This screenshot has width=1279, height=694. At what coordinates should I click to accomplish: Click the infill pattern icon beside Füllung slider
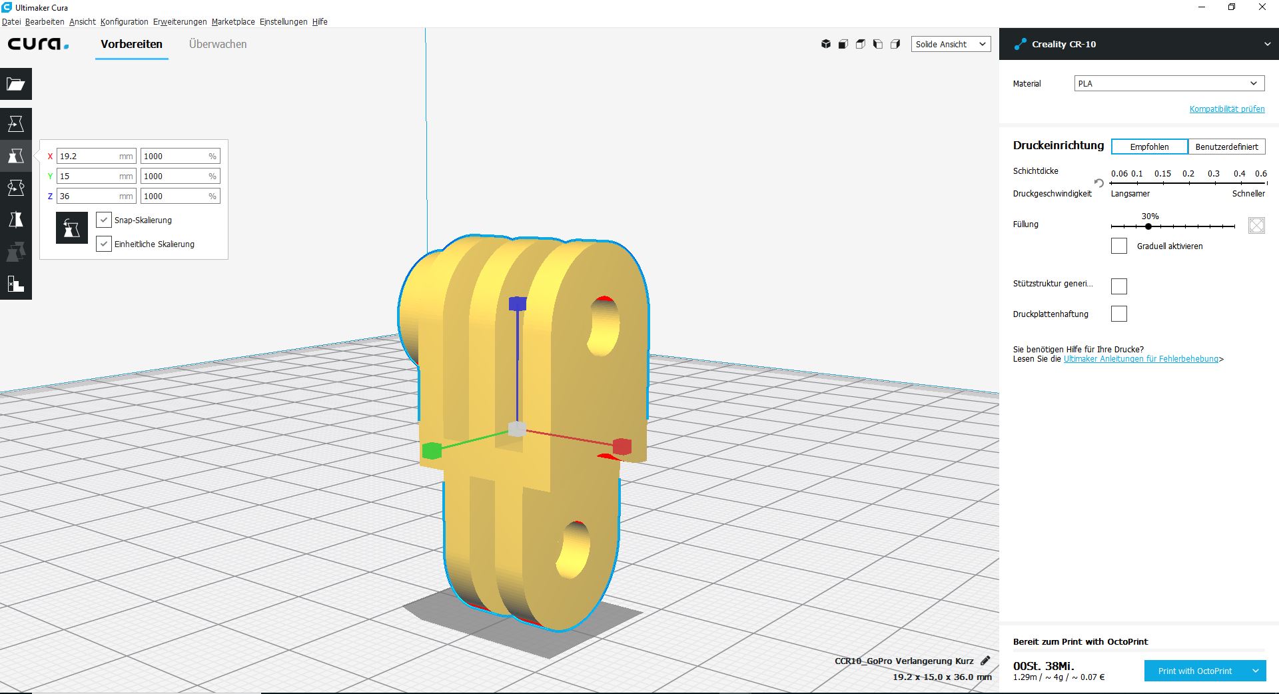coord(1256,225)
